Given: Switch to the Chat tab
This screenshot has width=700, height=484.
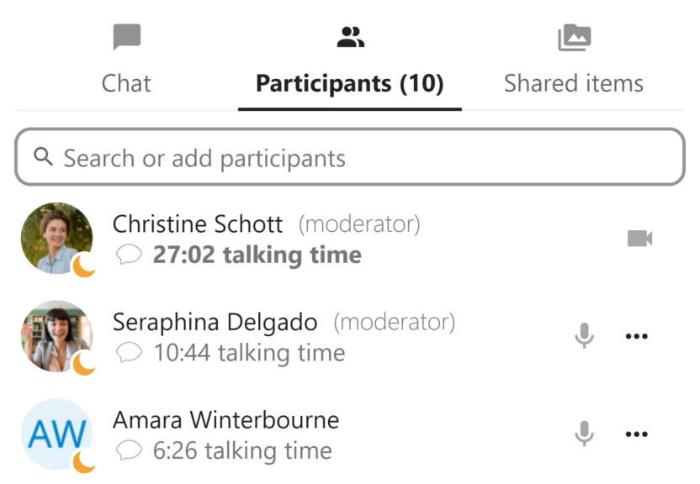Looking at the screenshot, I should tap(126, 83).
